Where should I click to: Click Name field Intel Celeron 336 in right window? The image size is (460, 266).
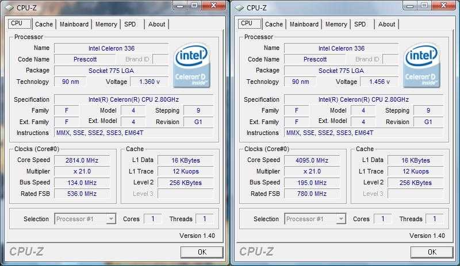[342, 48]
